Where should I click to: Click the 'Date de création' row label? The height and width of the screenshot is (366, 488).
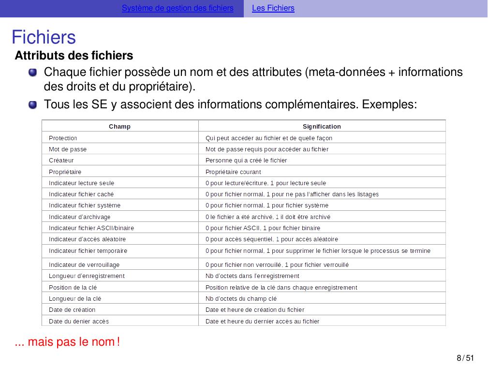pyautogui.click(x=72, y=310)
